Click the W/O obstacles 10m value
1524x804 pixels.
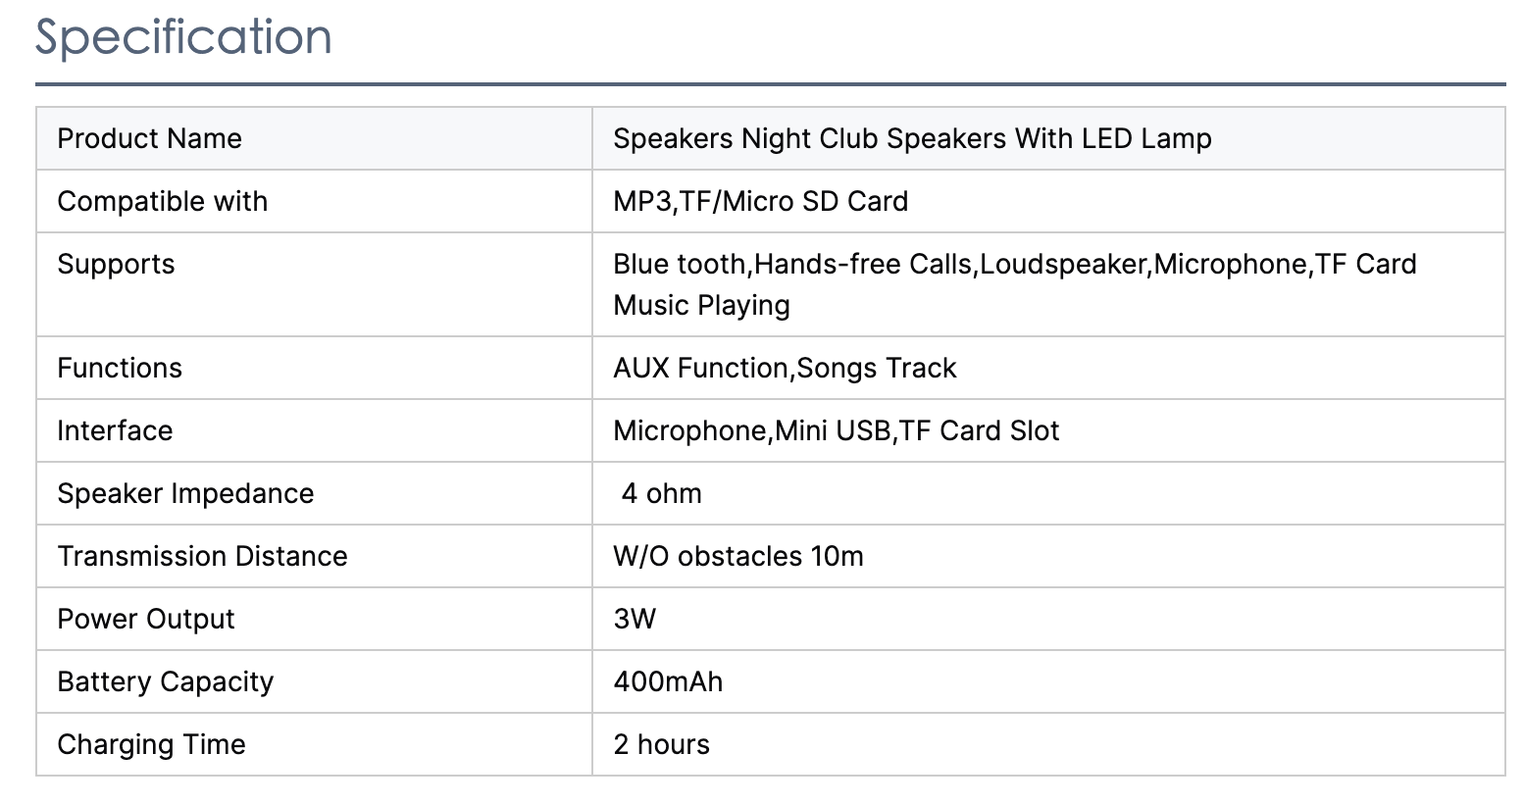[738, 556]
